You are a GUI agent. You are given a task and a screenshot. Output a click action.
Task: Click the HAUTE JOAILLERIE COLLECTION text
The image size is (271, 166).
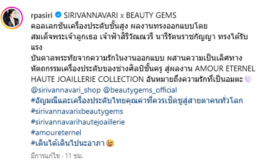[87, 79]
